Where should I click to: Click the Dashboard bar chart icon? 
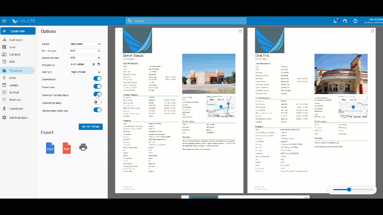(x=4, y=40)
